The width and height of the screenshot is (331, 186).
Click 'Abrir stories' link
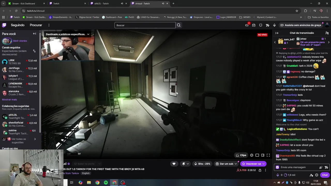coord(20,41)
